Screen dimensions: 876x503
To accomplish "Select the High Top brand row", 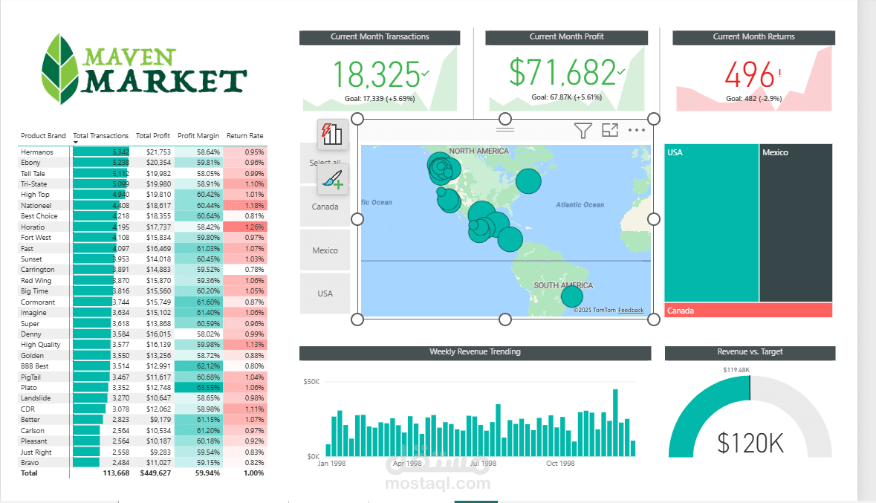I will coord(143,195).
